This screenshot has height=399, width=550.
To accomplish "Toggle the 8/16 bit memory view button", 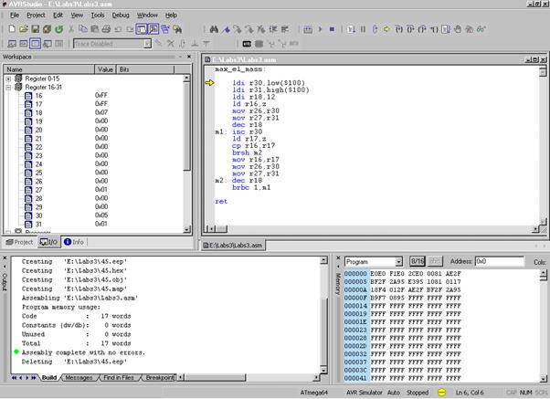I will (x=418, y=261).
